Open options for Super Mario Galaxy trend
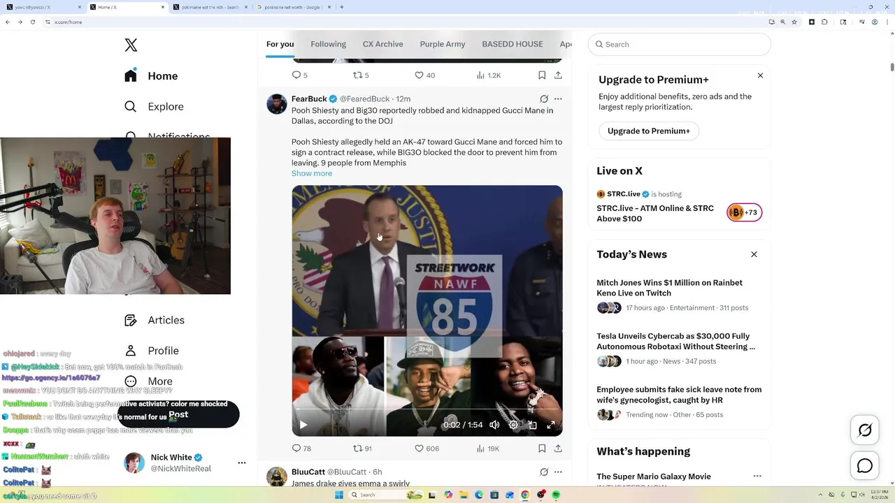895x503 pixels. coord(757,476)
